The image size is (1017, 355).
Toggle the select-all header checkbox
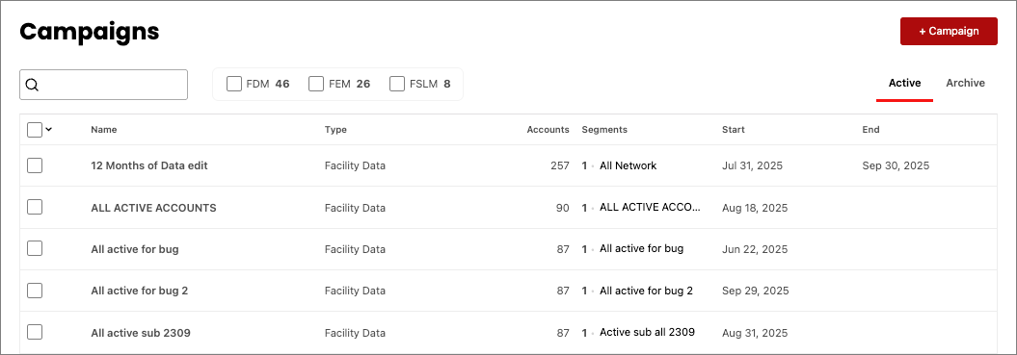(35, 130)
